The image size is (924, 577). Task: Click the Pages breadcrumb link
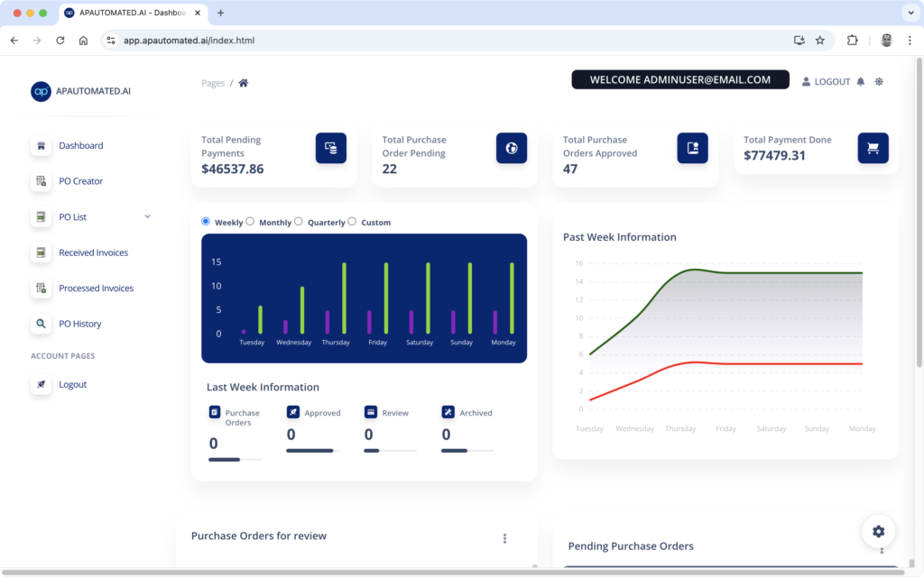tap(213, 83)
